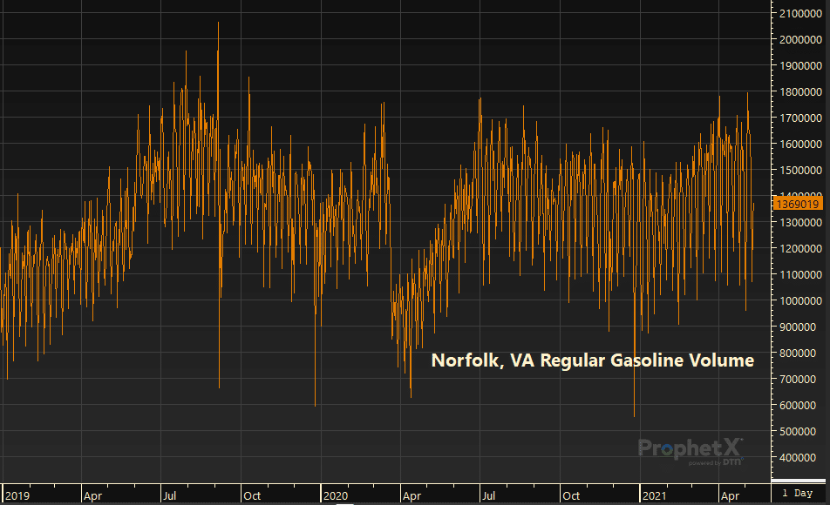Select the orange 1369019 current value tag
Viewport: 830px width, 505px height.
point(798,204)
